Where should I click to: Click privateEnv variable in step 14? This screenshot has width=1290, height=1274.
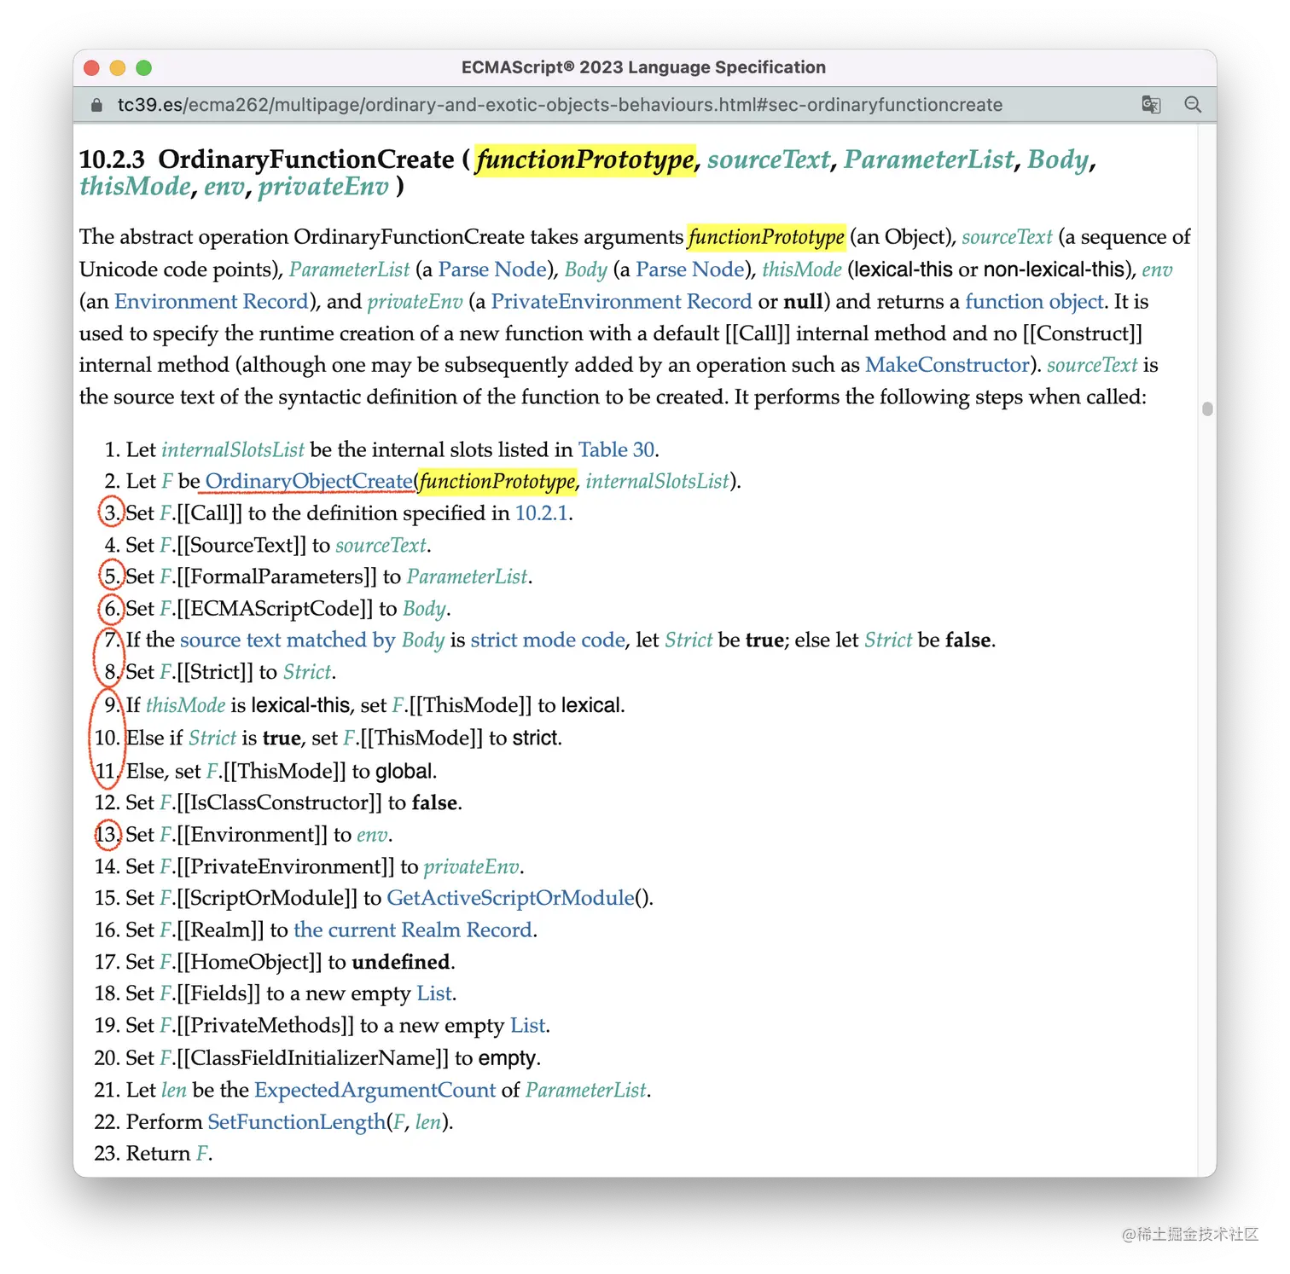pos(471,866)
